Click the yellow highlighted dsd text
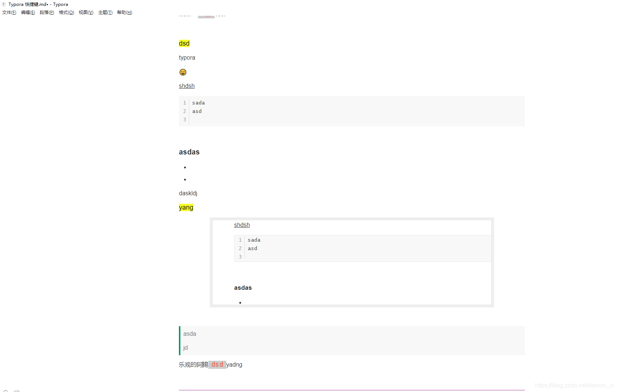617x392 pixels. [x=184, y=43]
